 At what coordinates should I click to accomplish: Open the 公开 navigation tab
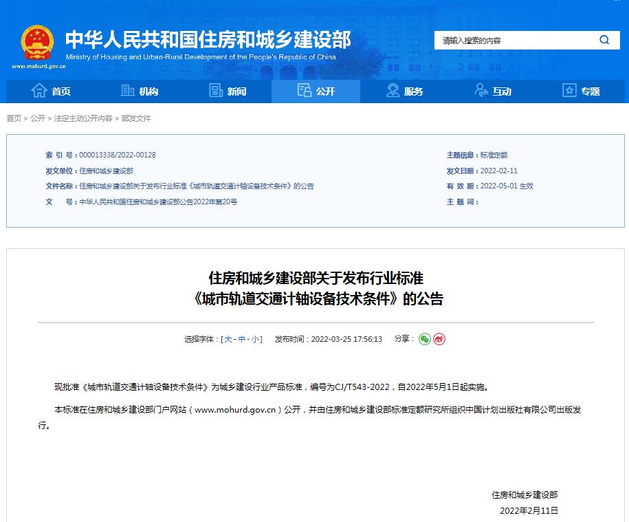click(x=316, y=91)
